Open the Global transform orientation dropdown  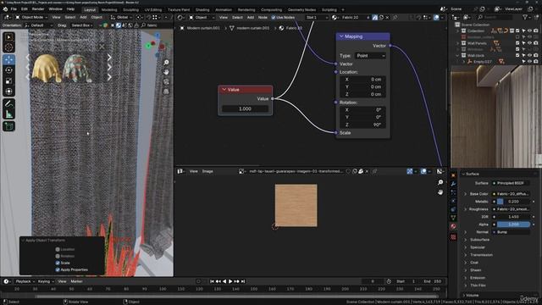[x=121, y=17]
